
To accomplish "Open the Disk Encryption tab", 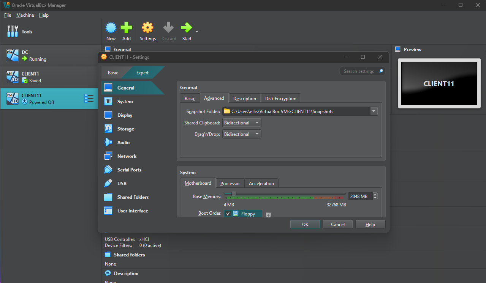I will (281, 98).
